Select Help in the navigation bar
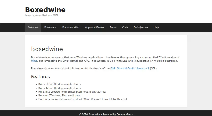This screenshot has height=116, width=212. 156,27
